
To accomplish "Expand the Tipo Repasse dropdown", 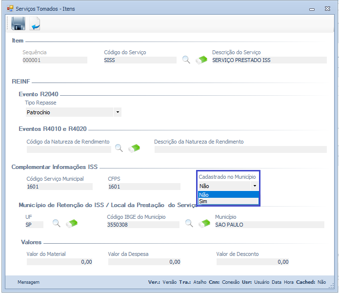I will 117,112.
